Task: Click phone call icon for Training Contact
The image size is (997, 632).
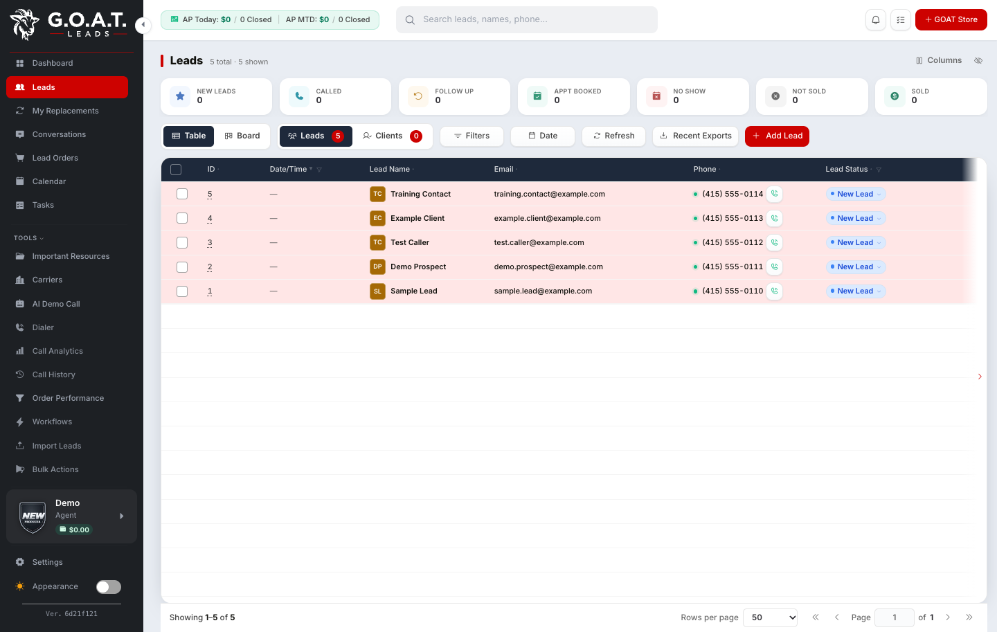Action: point(775,194)
